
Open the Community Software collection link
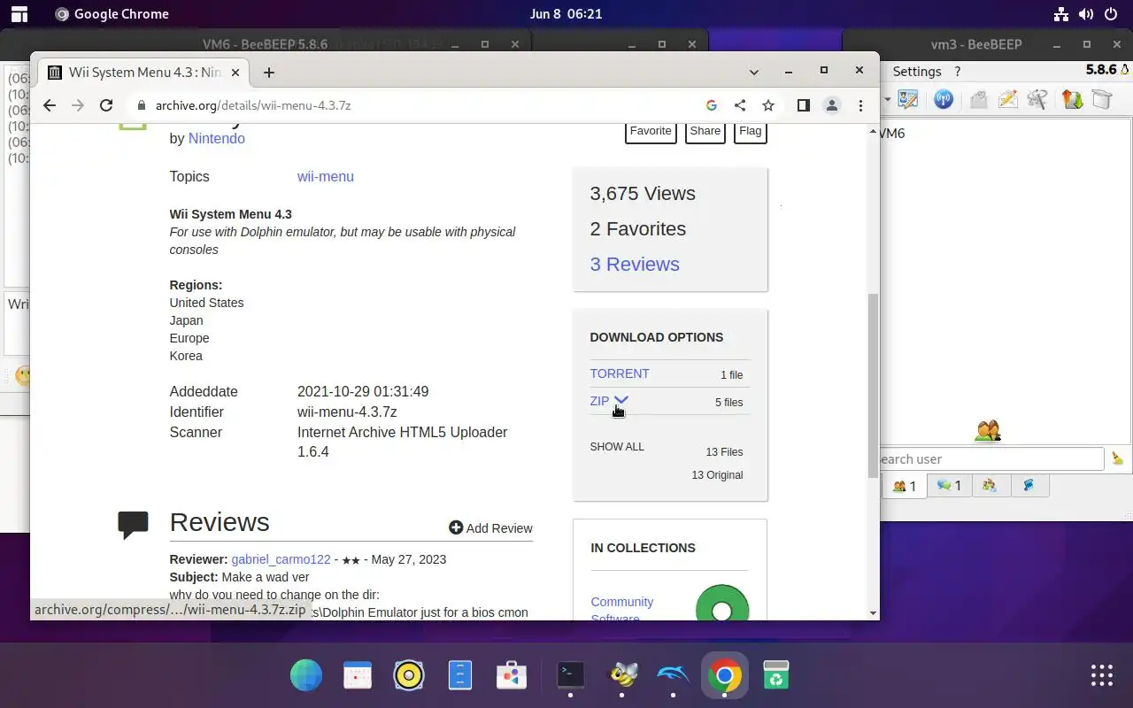tap(622, 609)
